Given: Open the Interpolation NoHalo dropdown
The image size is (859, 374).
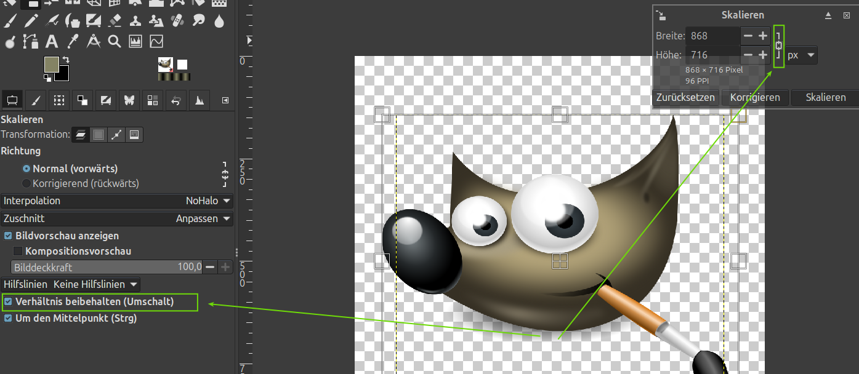Looking at the screenshot, I should (x=117, y=201).
